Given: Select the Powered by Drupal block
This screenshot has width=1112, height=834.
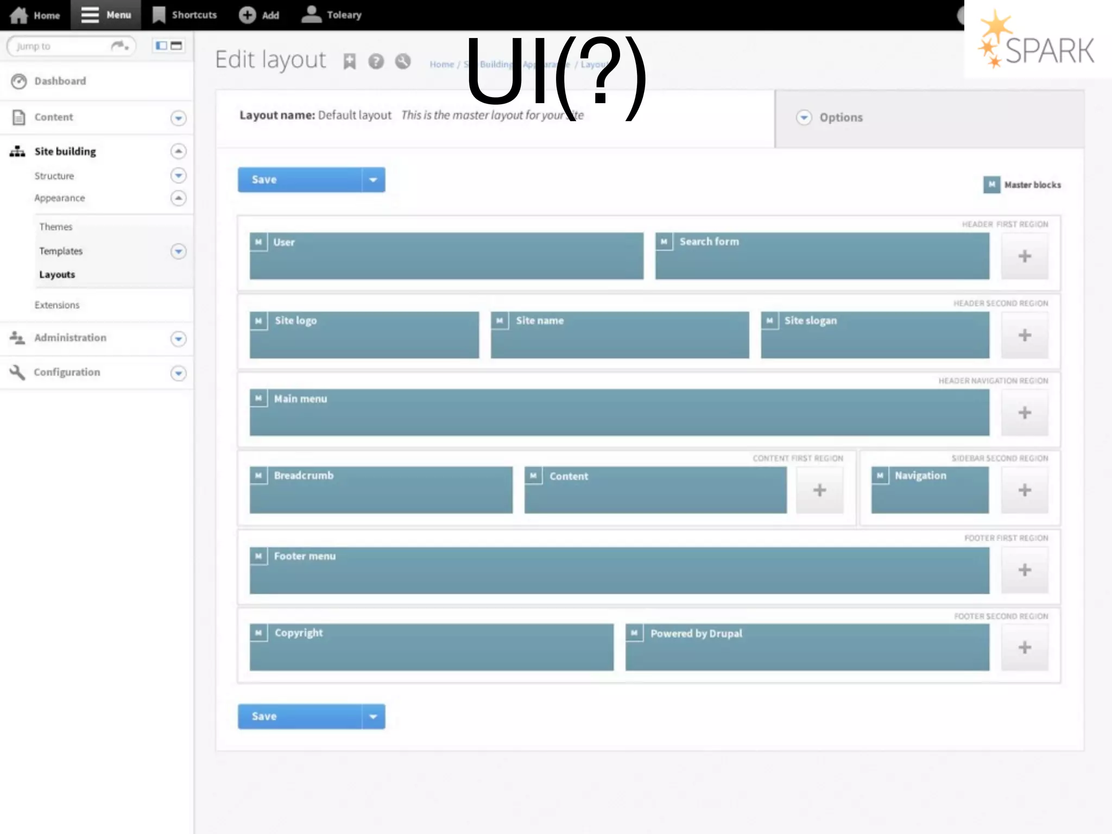Looking at the screenshot, I should (807, 647).
